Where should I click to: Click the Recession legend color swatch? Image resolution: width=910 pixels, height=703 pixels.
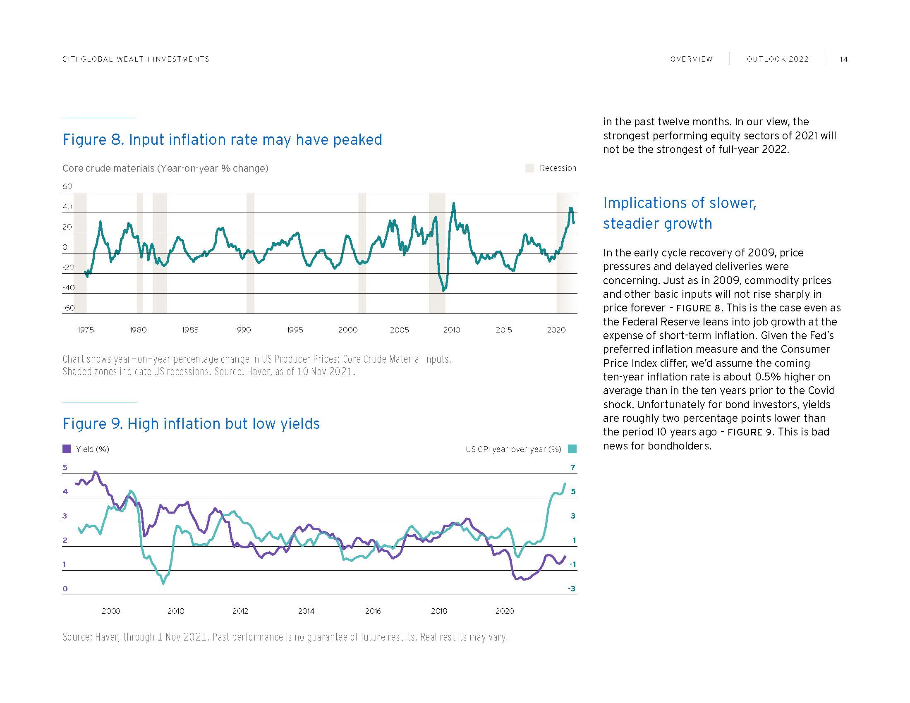click(x=529, y=168)
